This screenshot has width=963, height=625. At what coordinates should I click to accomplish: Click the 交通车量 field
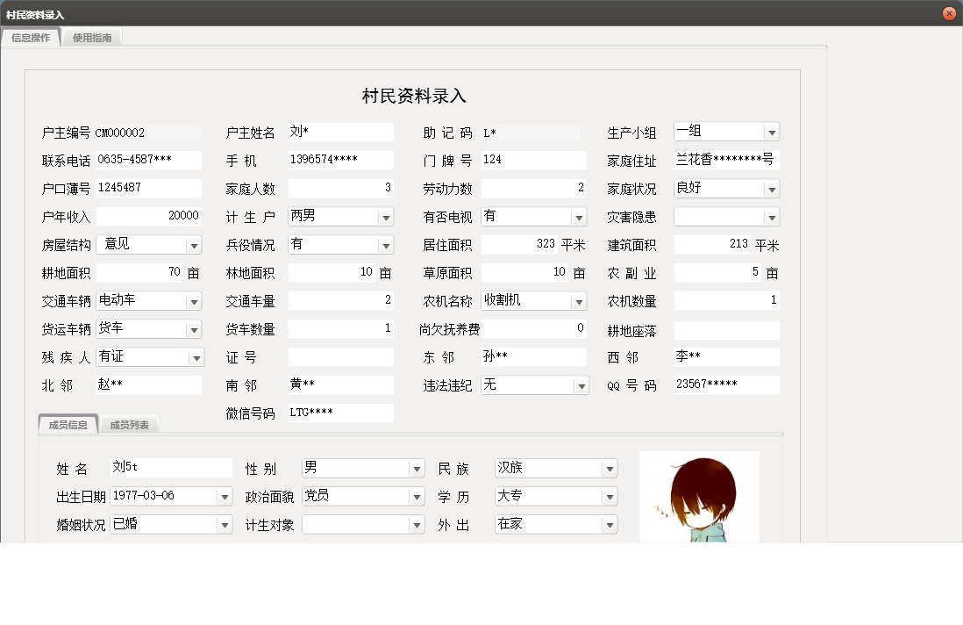pyautogui.click(x=341, y=300)
